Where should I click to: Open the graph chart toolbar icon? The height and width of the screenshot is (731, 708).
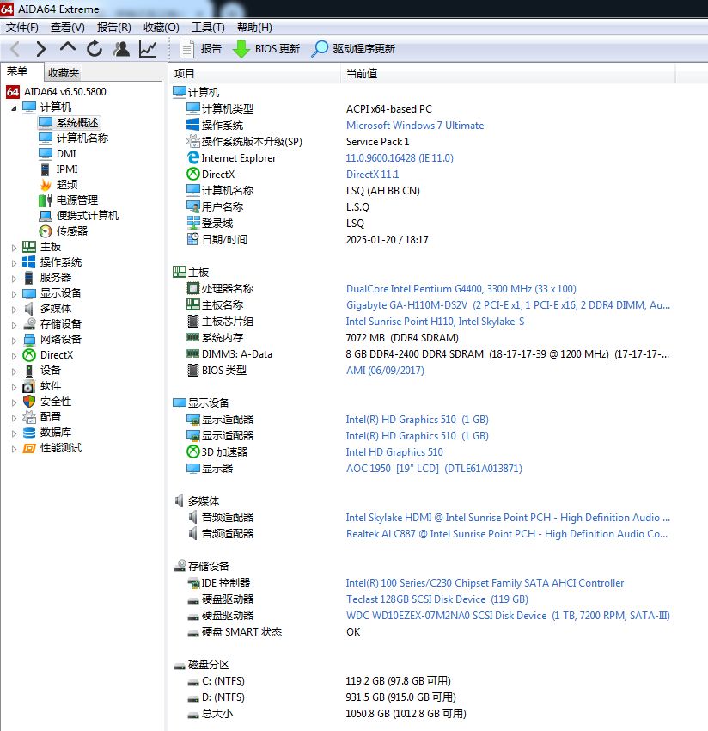click(x=148, y=48)
